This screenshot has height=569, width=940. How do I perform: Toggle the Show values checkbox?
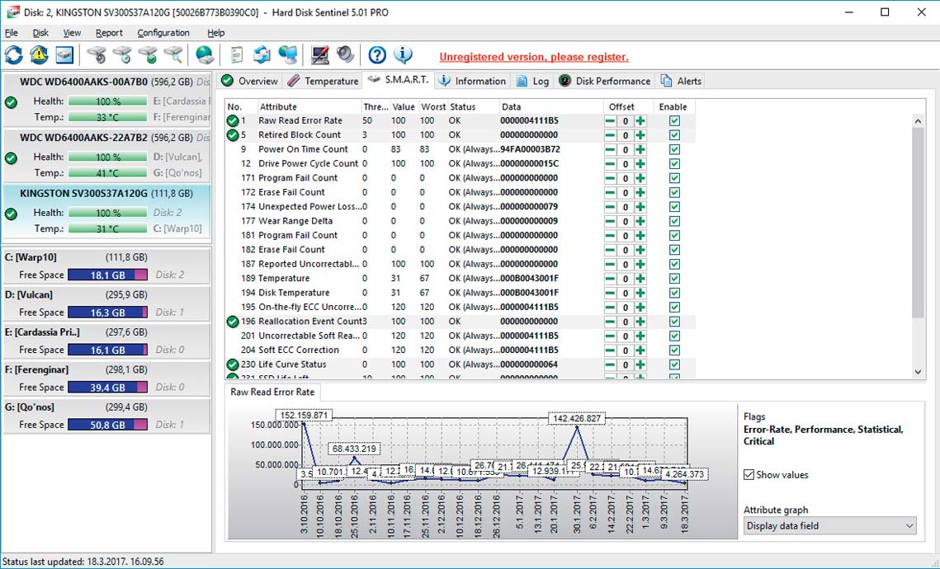(x=749, y=475)
